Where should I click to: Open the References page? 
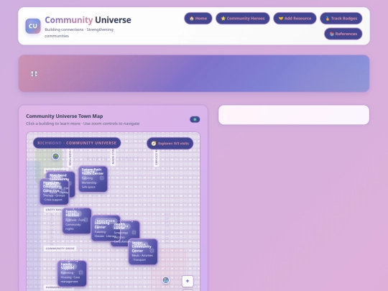pyautogui.click(x=343, y=34)
